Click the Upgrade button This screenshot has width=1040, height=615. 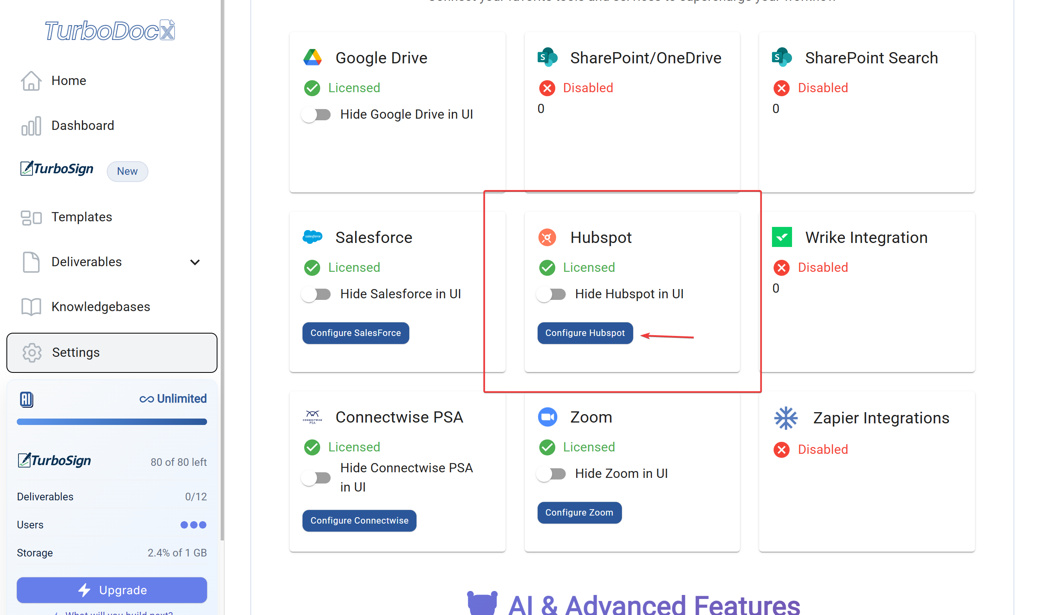click(112, 590)
